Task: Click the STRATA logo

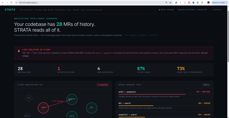Action: [x=10, y=10]
